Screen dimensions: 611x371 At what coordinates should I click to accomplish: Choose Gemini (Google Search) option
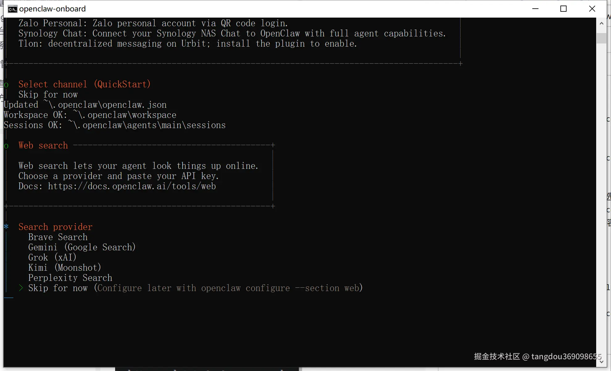(x=82, y=247)
